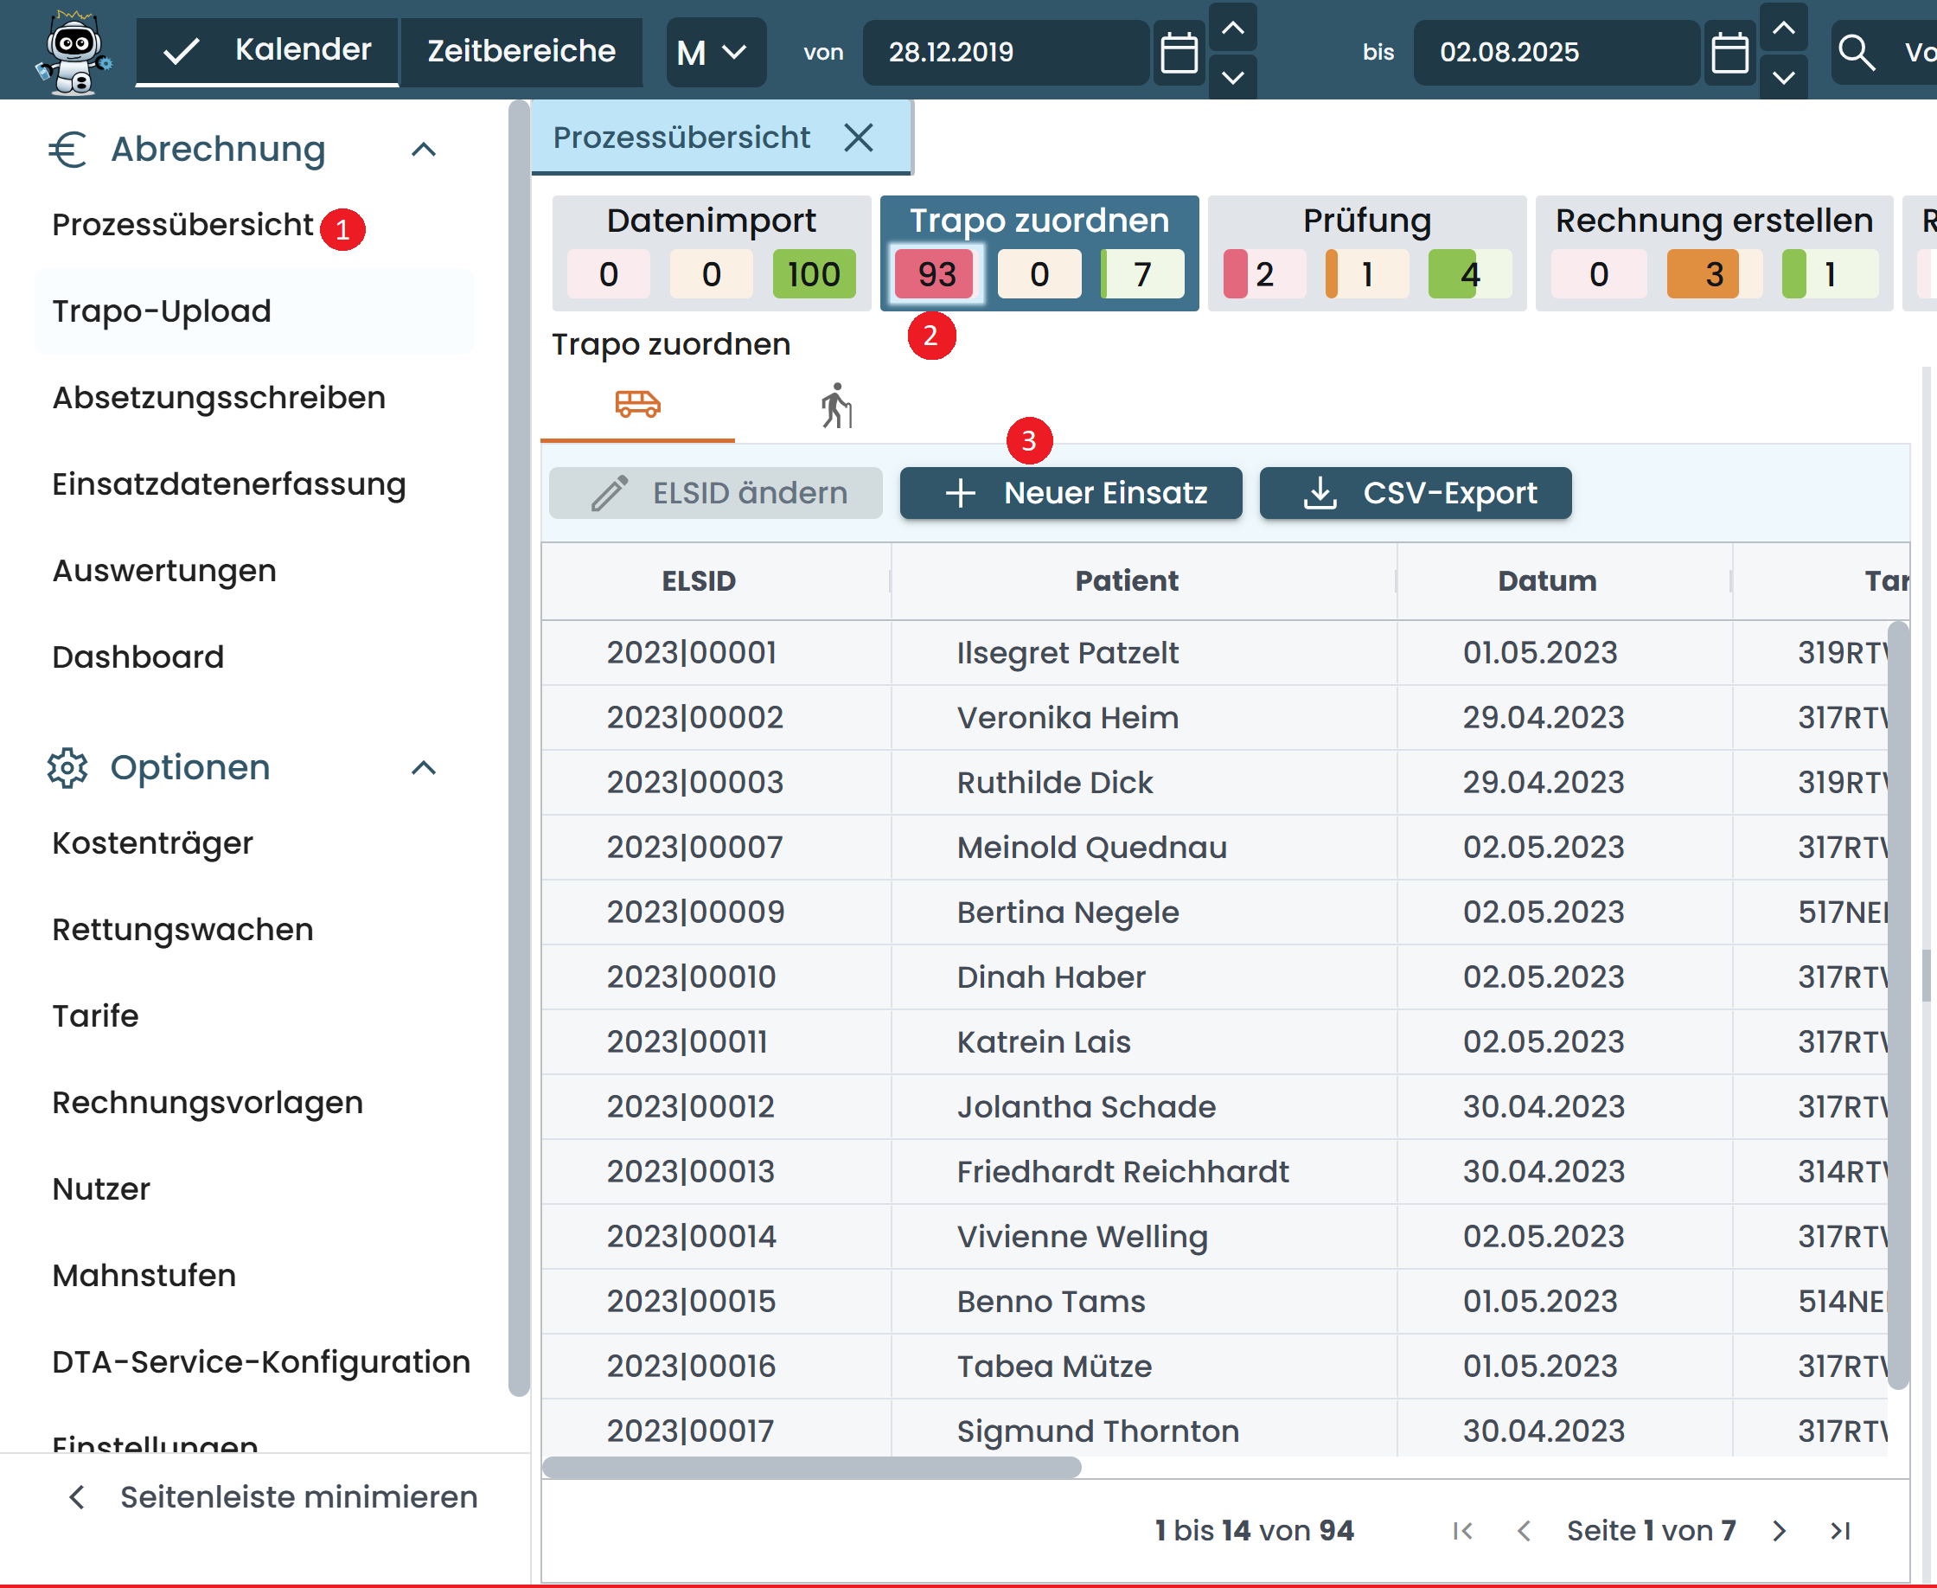Open the 'bis' date calendar picker
Image resolution: width=1937 pixels, height=1588 pixels.
(1729, 52)
